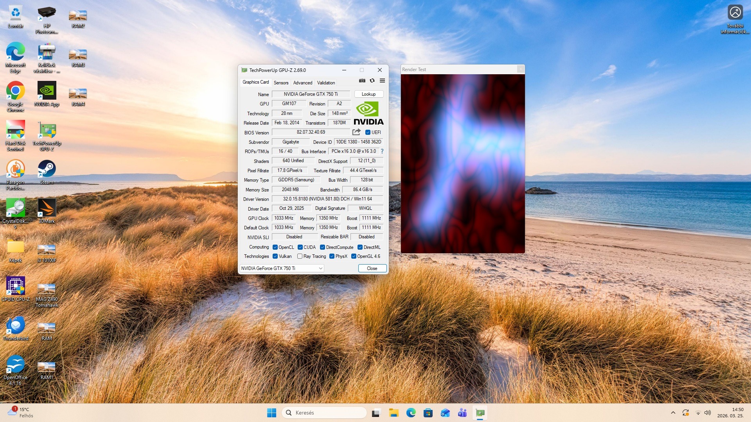Viewport: 751px width, 422px height.
Task: Click the BIOS export share icon
Action: [x=356, y=132]
